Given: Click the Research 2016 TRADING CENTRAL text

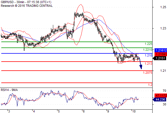Looking at the screenshot, I should pos(27,6).
